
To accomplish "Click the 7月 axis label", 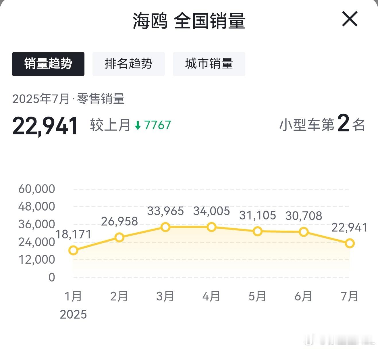I will tap(350, 296).
